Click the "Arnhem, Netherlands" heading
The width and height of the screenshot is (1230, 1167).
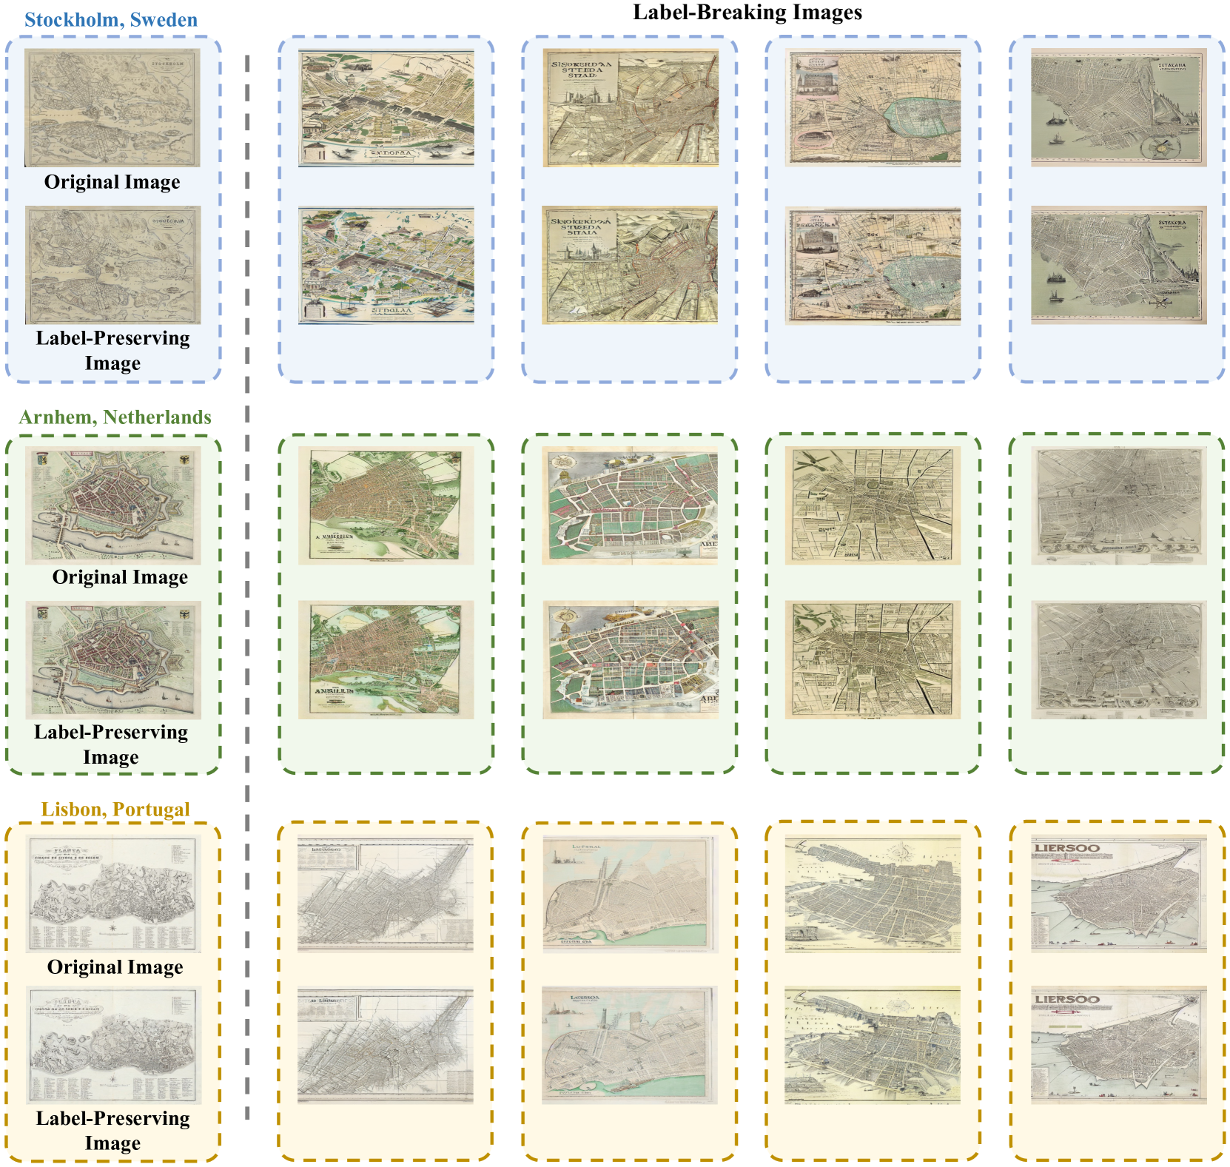[115, 417]
